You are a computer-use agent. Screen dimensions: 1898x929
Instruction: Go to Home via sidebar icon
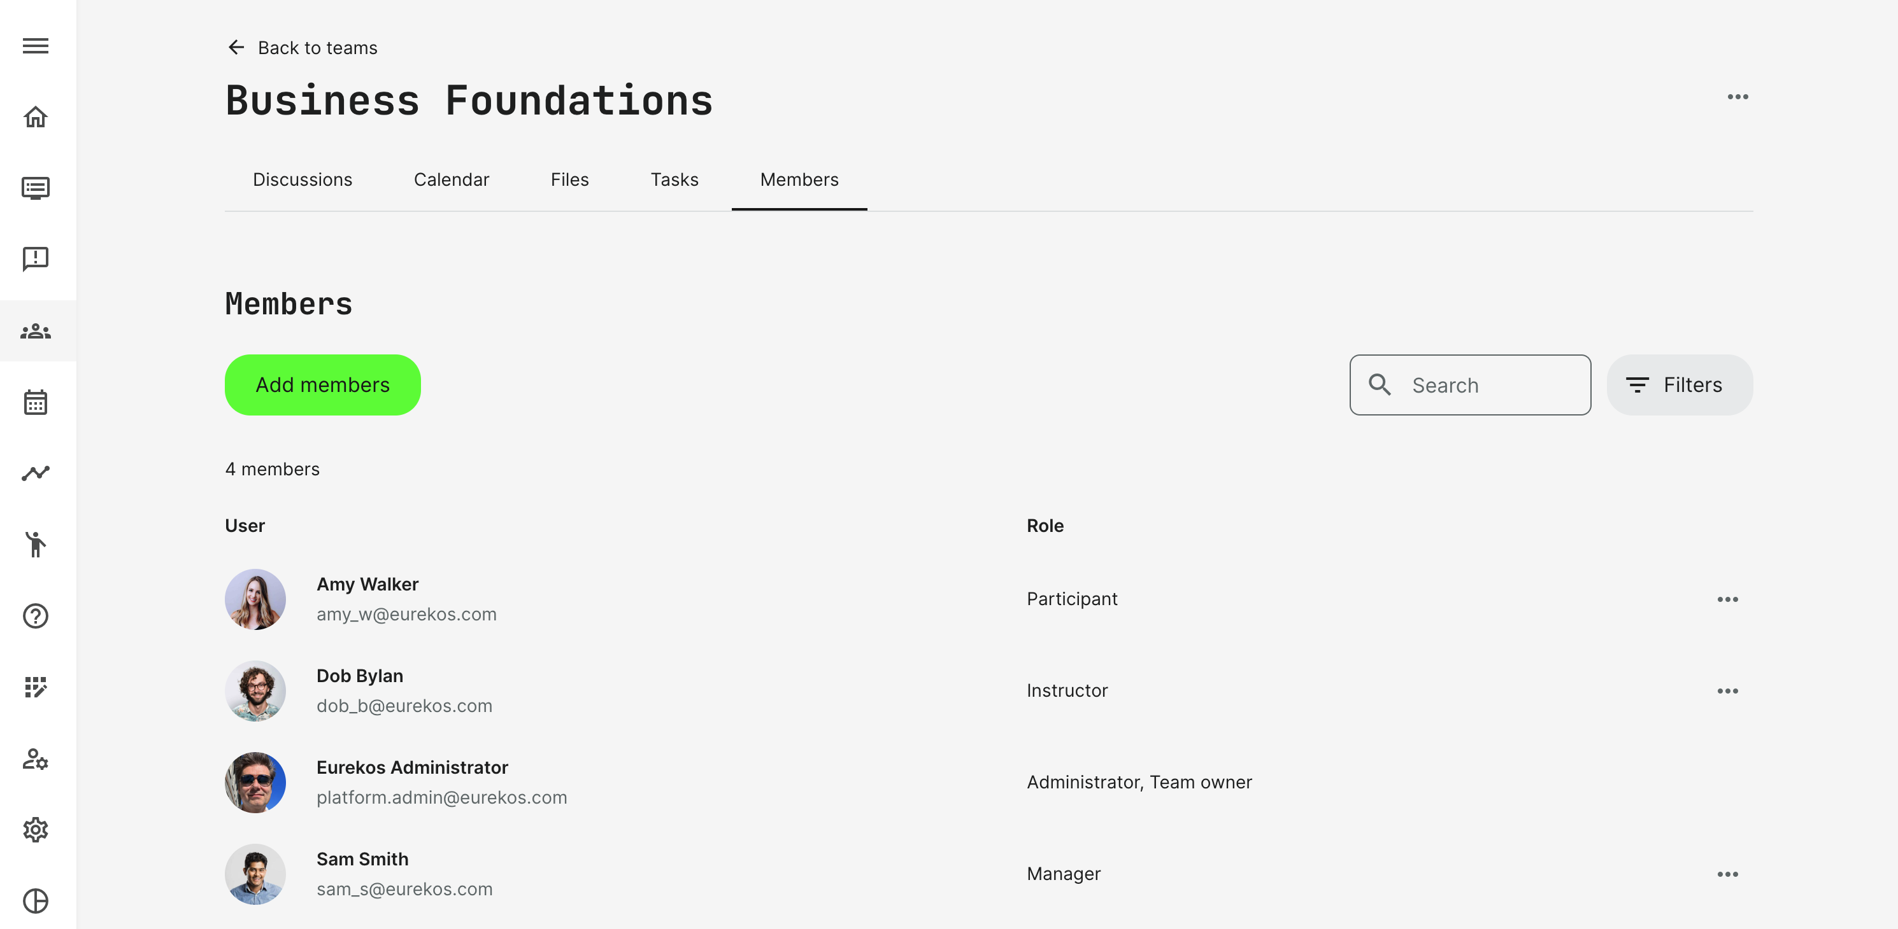click(x=36, y=117)
